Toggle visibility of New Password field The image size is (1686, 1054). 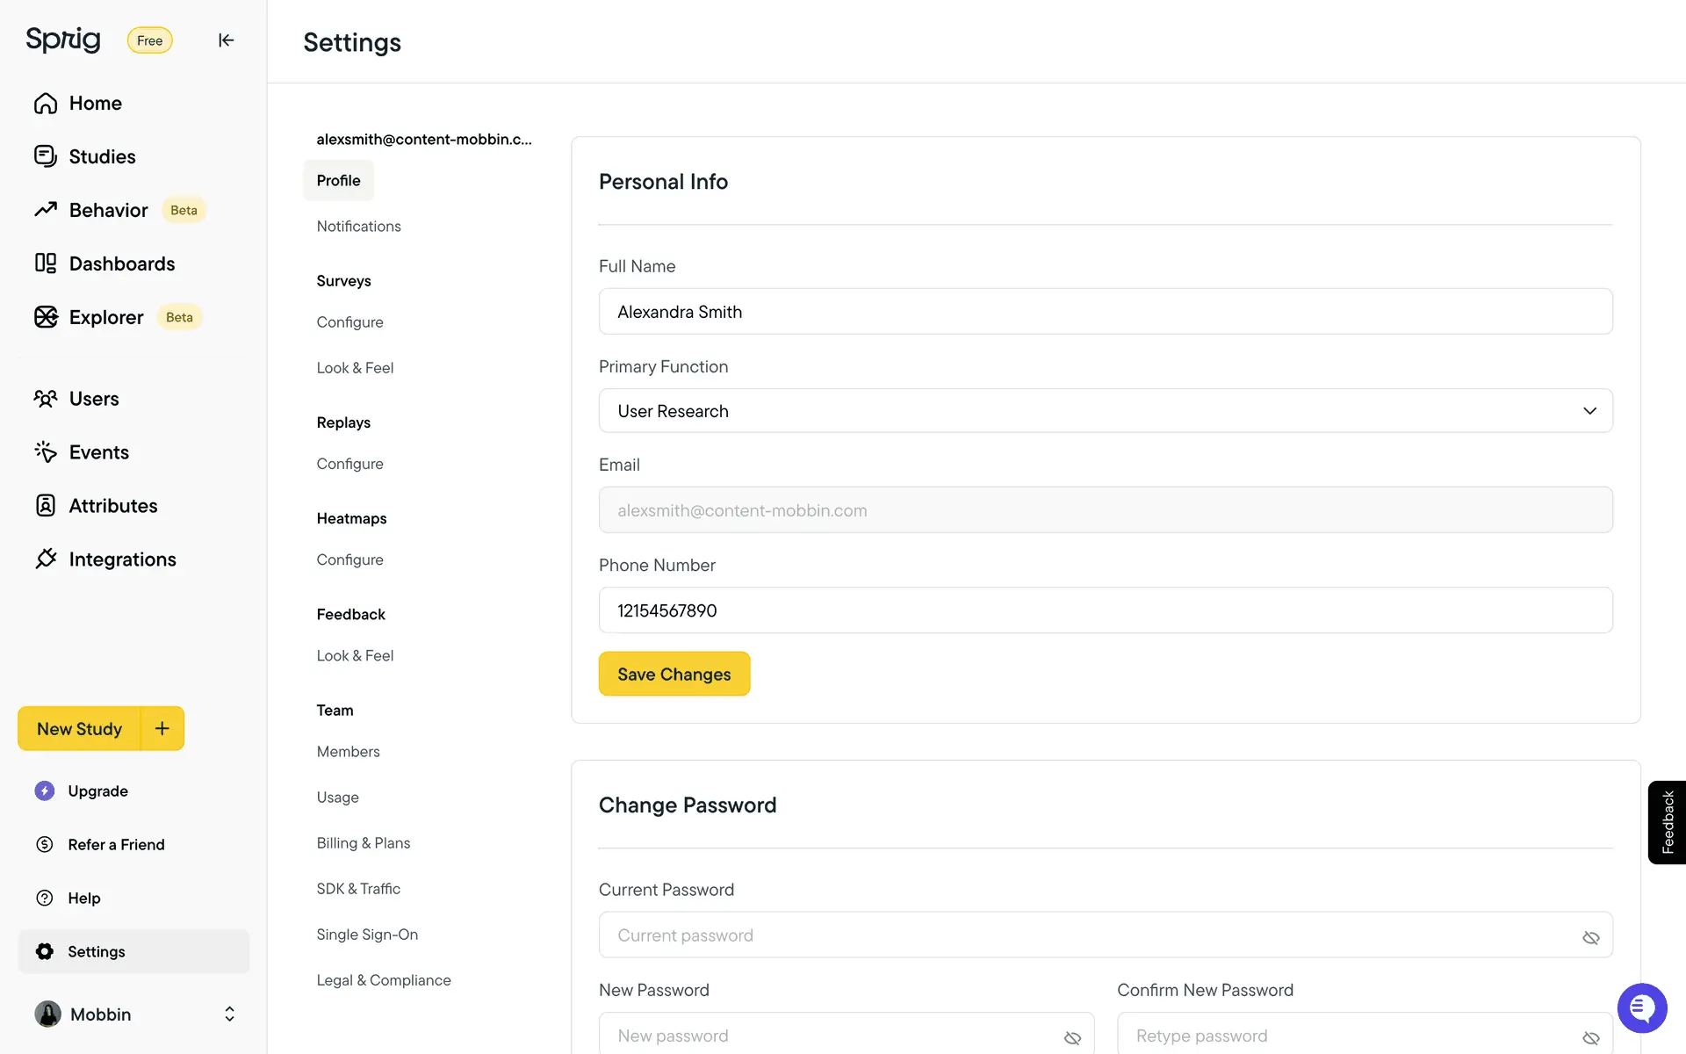(1072, 1037)
